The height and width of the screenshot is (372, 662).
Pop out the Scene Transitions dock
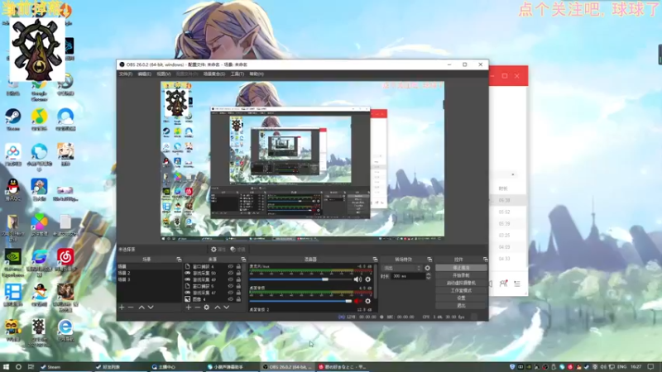pos(429,260)
